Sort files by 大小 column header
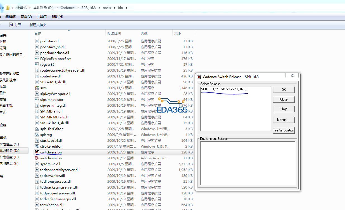Screen dimensions: 345x210 178,33
